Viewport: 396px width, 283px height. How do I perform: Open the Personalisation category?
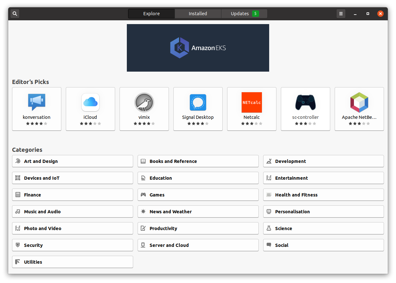pyautogui.click(x=324, y=211)
